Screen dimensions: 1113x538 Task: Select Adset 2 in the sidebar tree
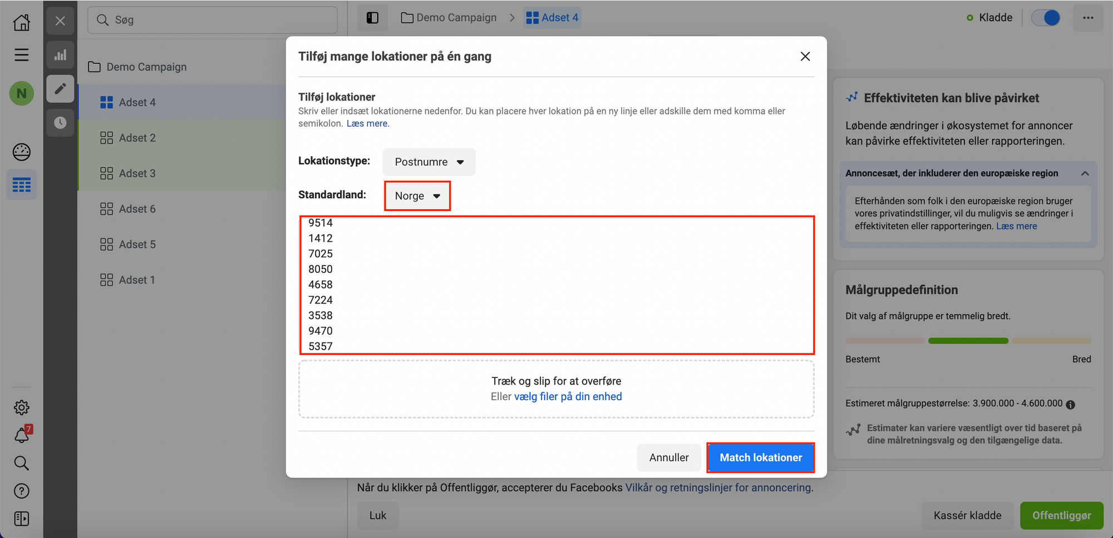(x=182, y=138)
